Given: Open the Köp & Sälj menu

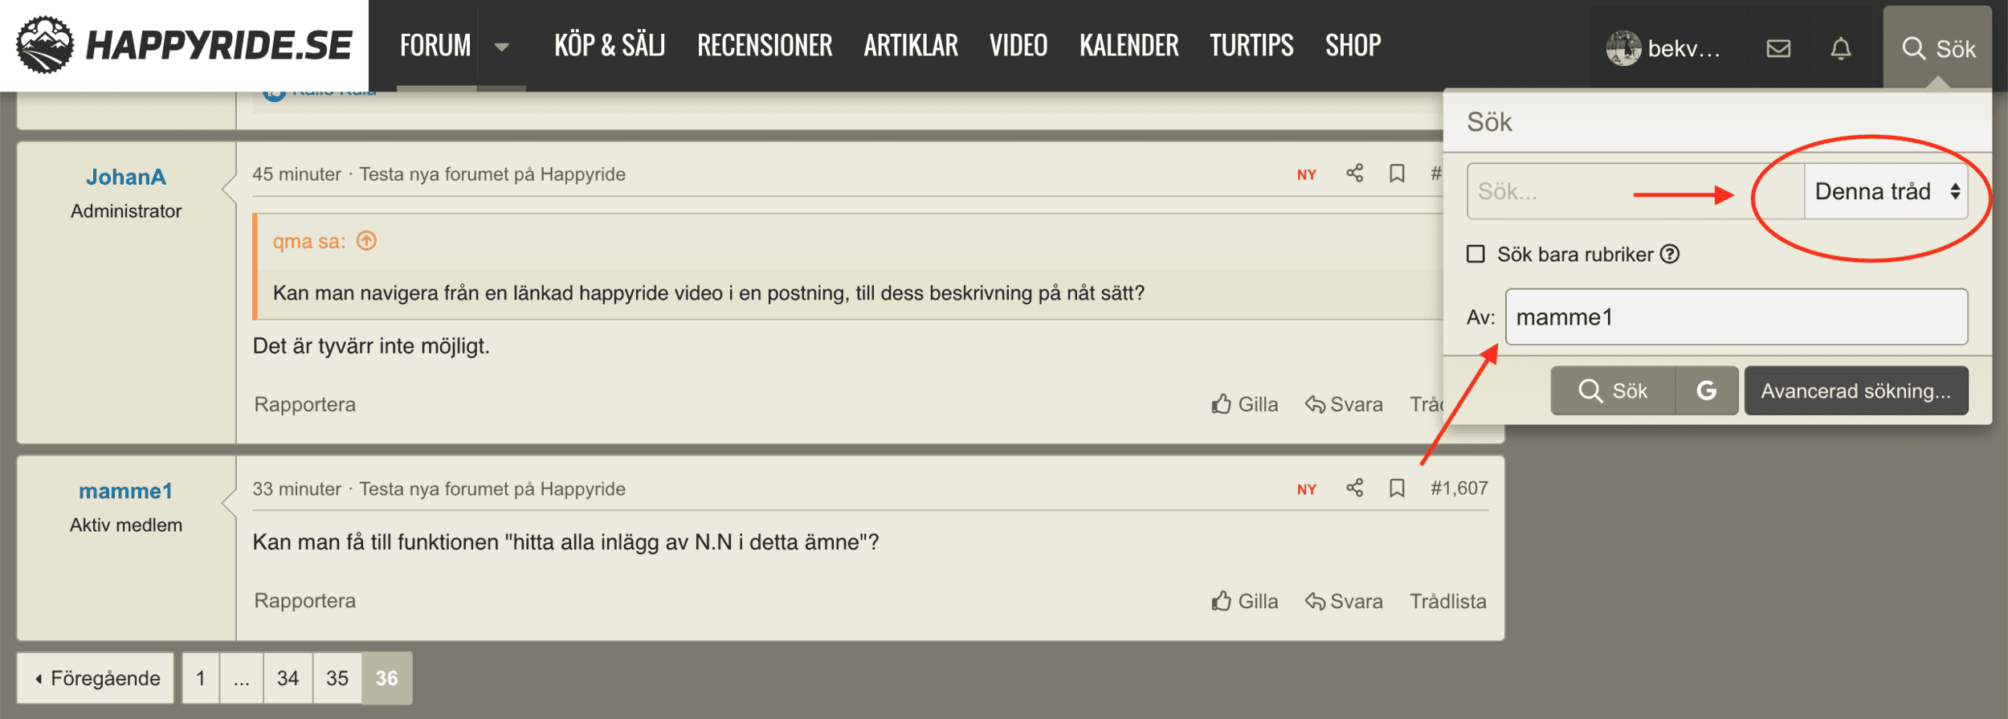Looking at the screenshot, I should pos(610,46).
